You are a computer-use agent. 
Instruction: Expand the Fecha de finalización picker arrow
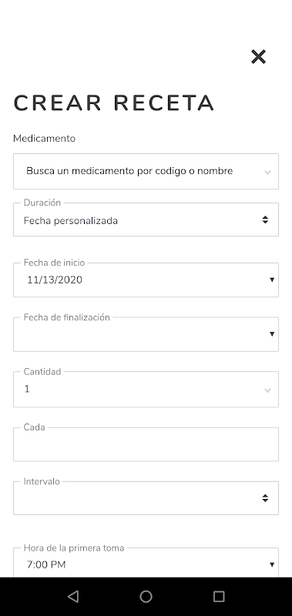tap(271, 334)
